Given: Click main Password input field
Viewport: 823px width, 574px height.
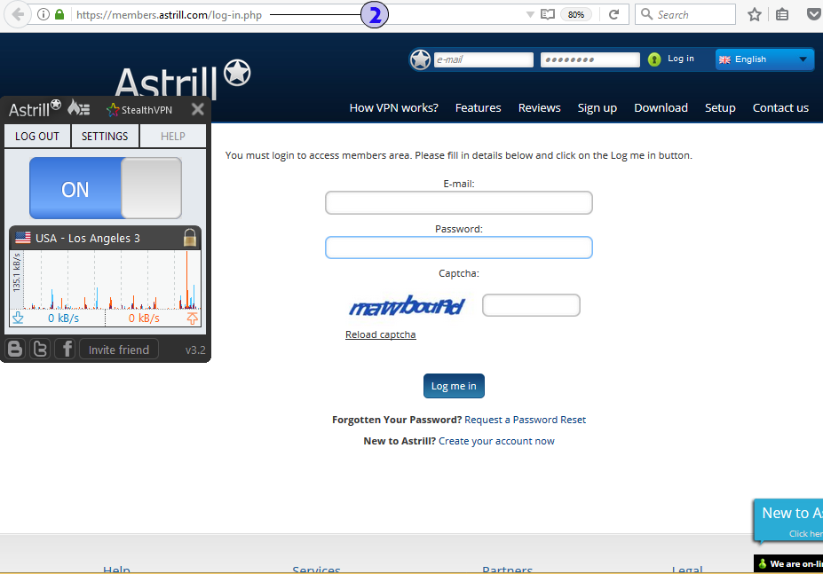Looking at the screenshot, I should click(459, 248).
